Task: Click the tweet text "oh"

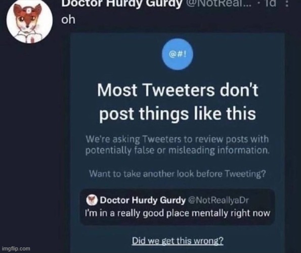Action: (68, 20)
